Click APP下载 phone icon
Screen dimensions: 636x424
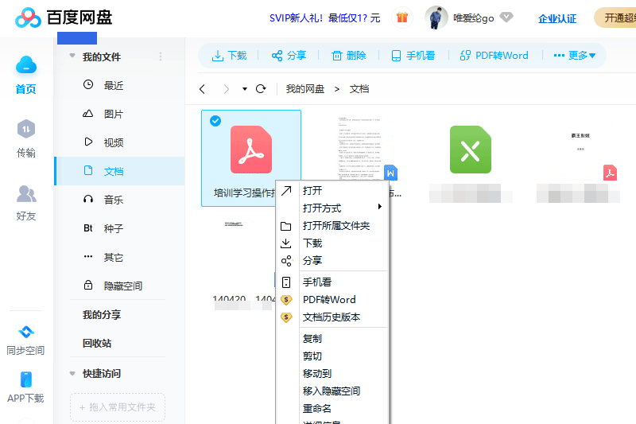pos(26,379)
